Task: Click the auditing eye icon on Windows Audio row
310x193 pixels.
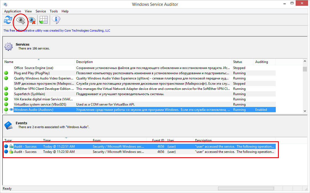Action: click(x=11, y=109)
